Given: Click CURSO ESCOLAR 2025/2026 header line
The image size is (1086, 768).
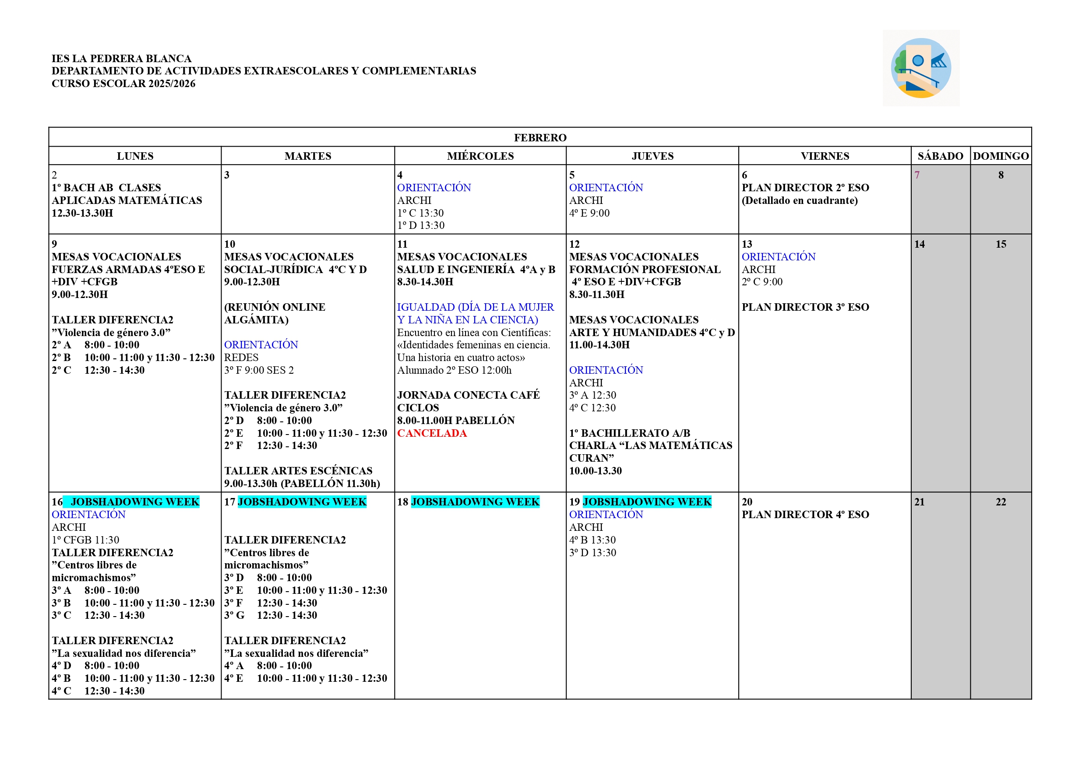Looking at the screenshot, I should (x=123, y=84).
